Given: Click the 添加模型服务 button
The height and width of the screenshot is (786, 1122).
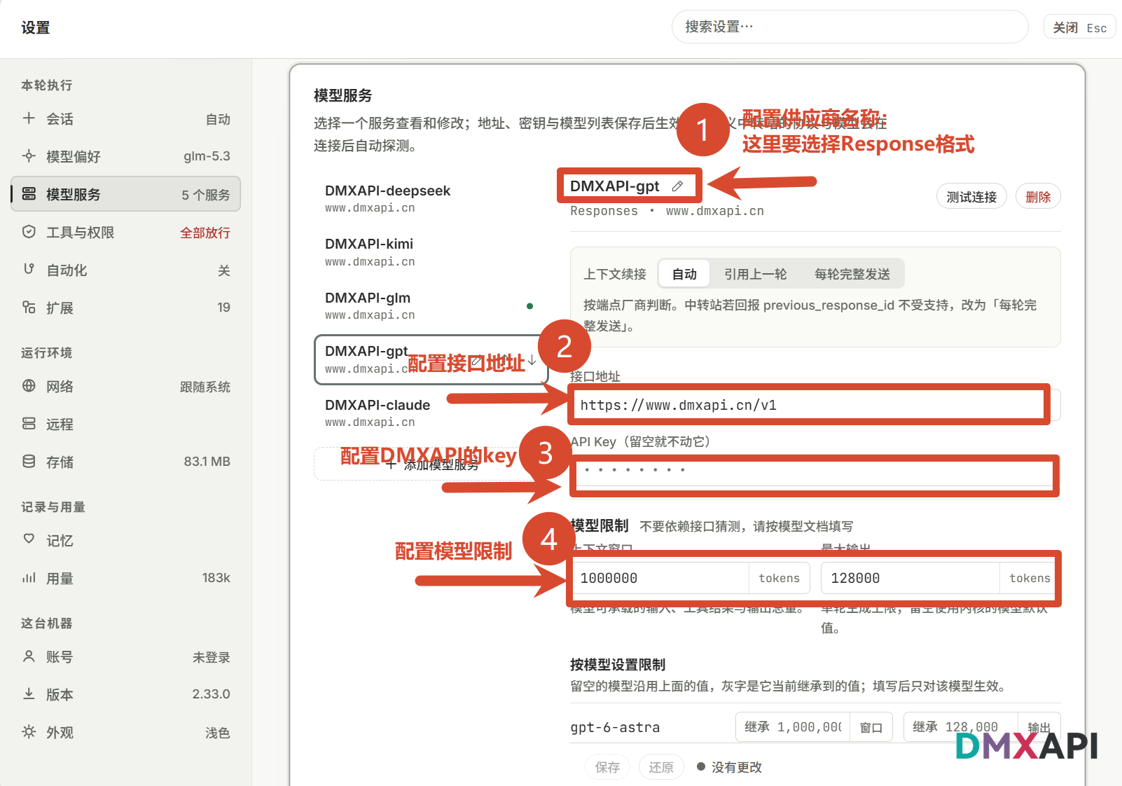Looking at the screenshot, I should click(431, 464).
